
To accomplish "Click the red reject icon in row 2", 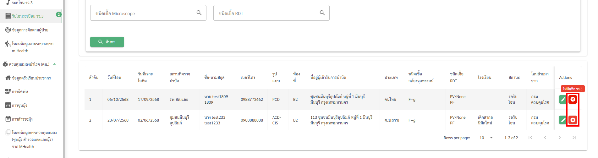I will pyautogui.click(x=573, y=120).
